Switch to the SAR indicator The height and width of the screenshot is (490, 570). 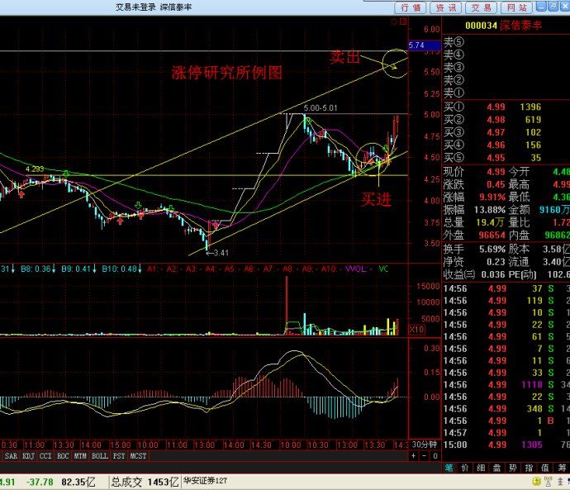click(11, 455)
